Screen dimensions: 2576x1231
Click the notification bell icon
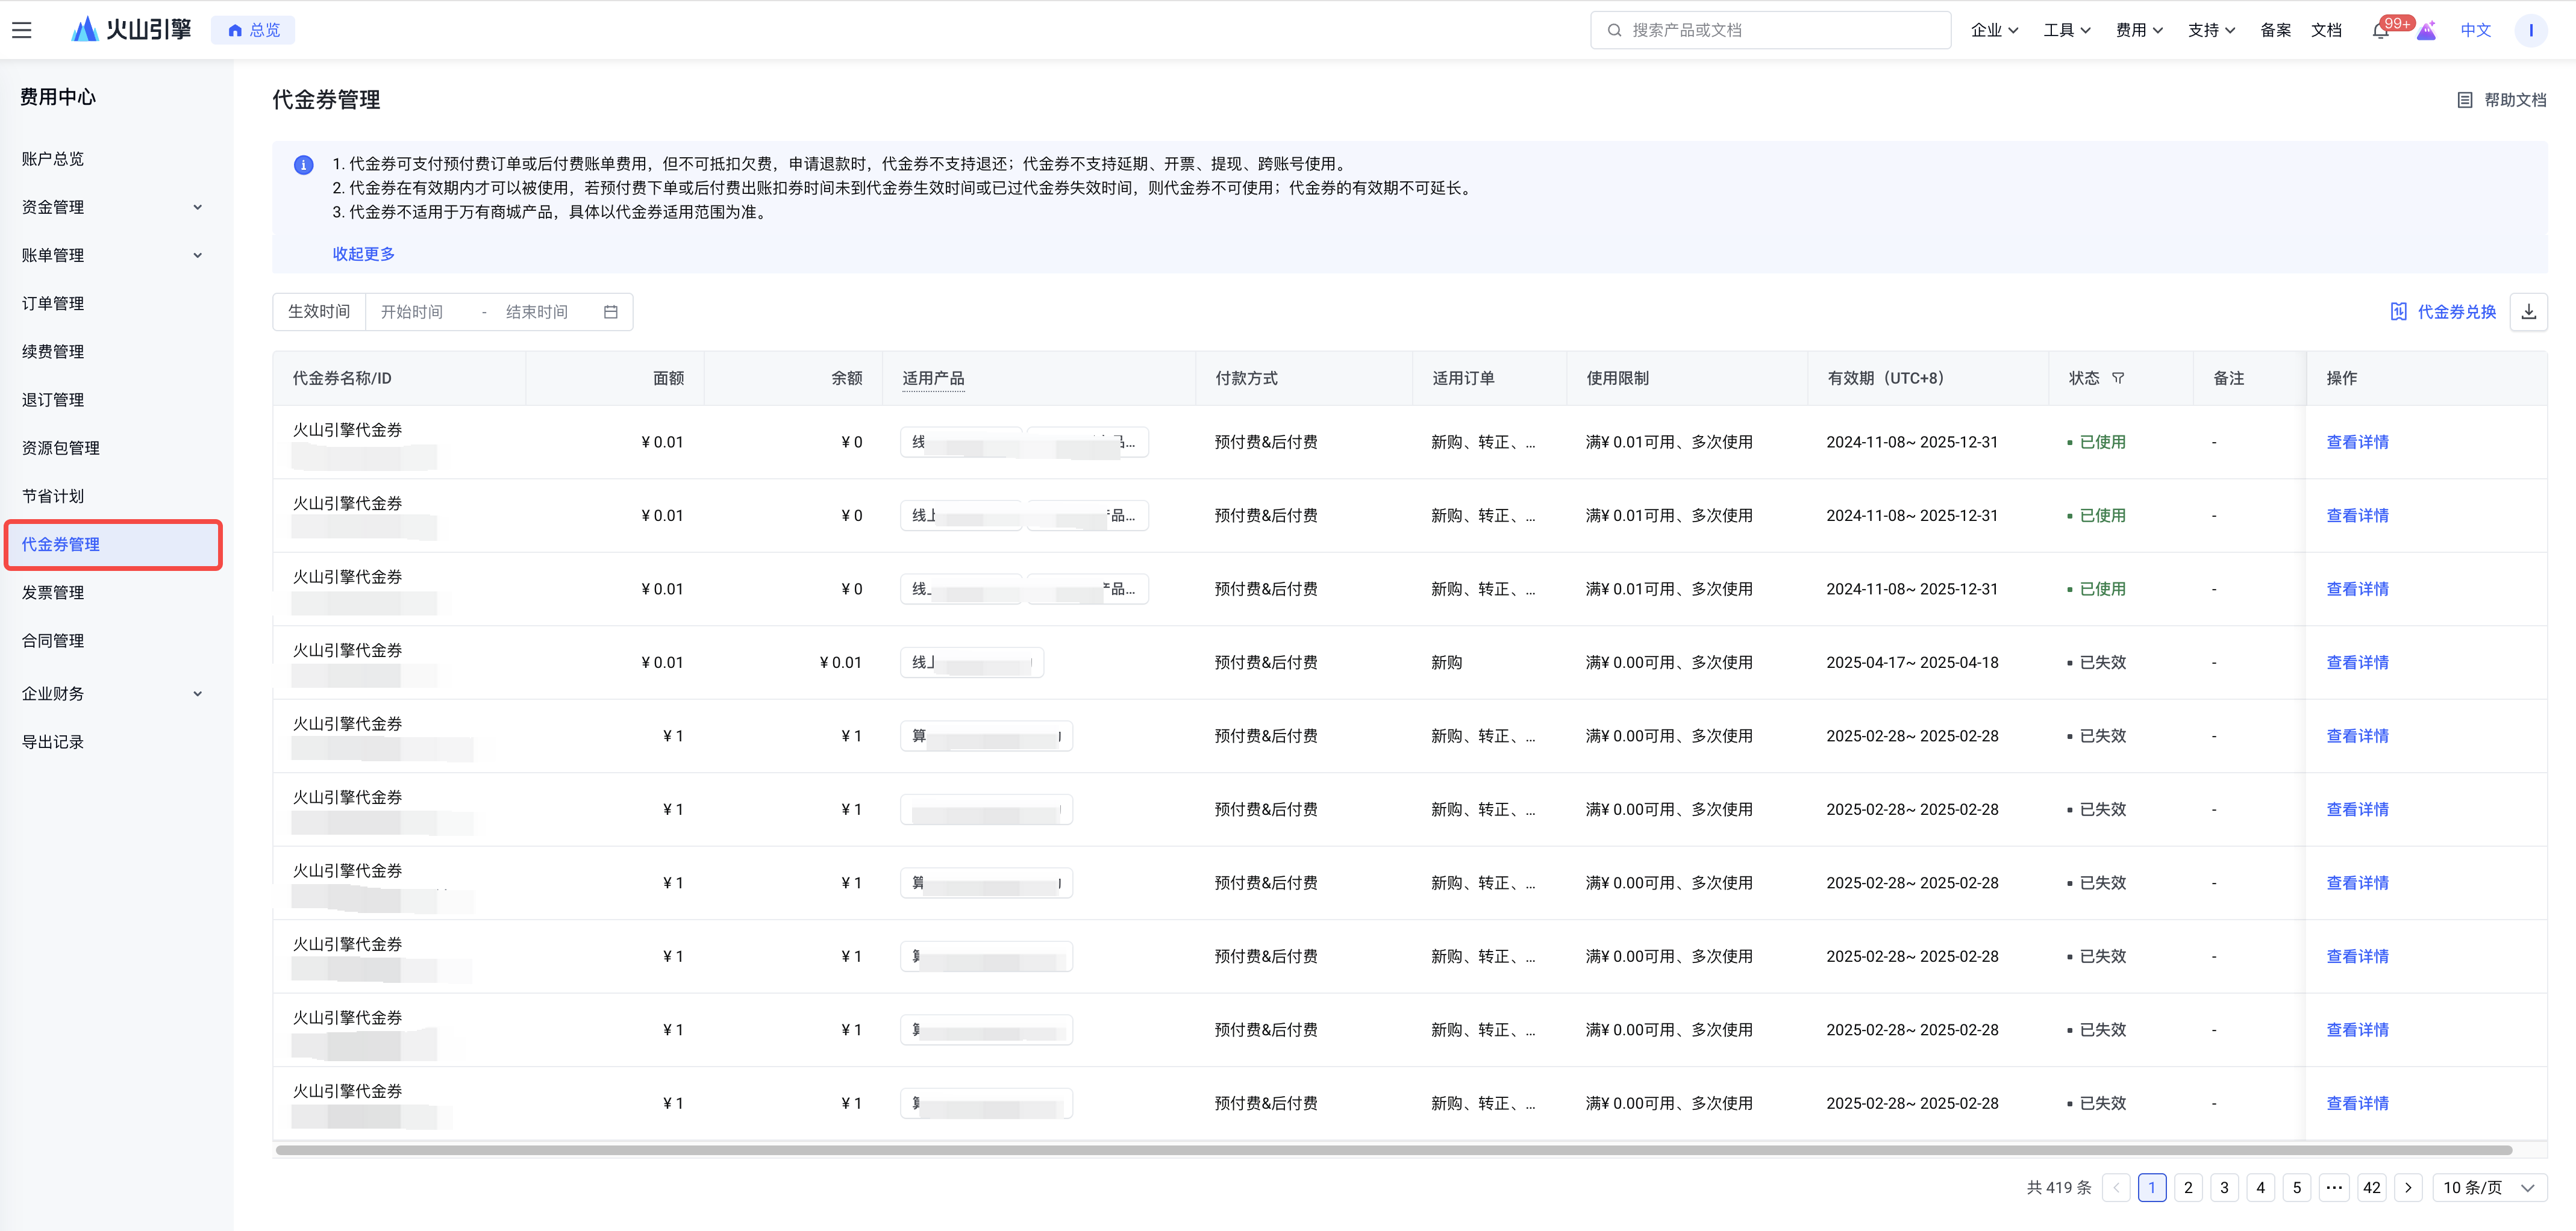[x=2380, y=31]
